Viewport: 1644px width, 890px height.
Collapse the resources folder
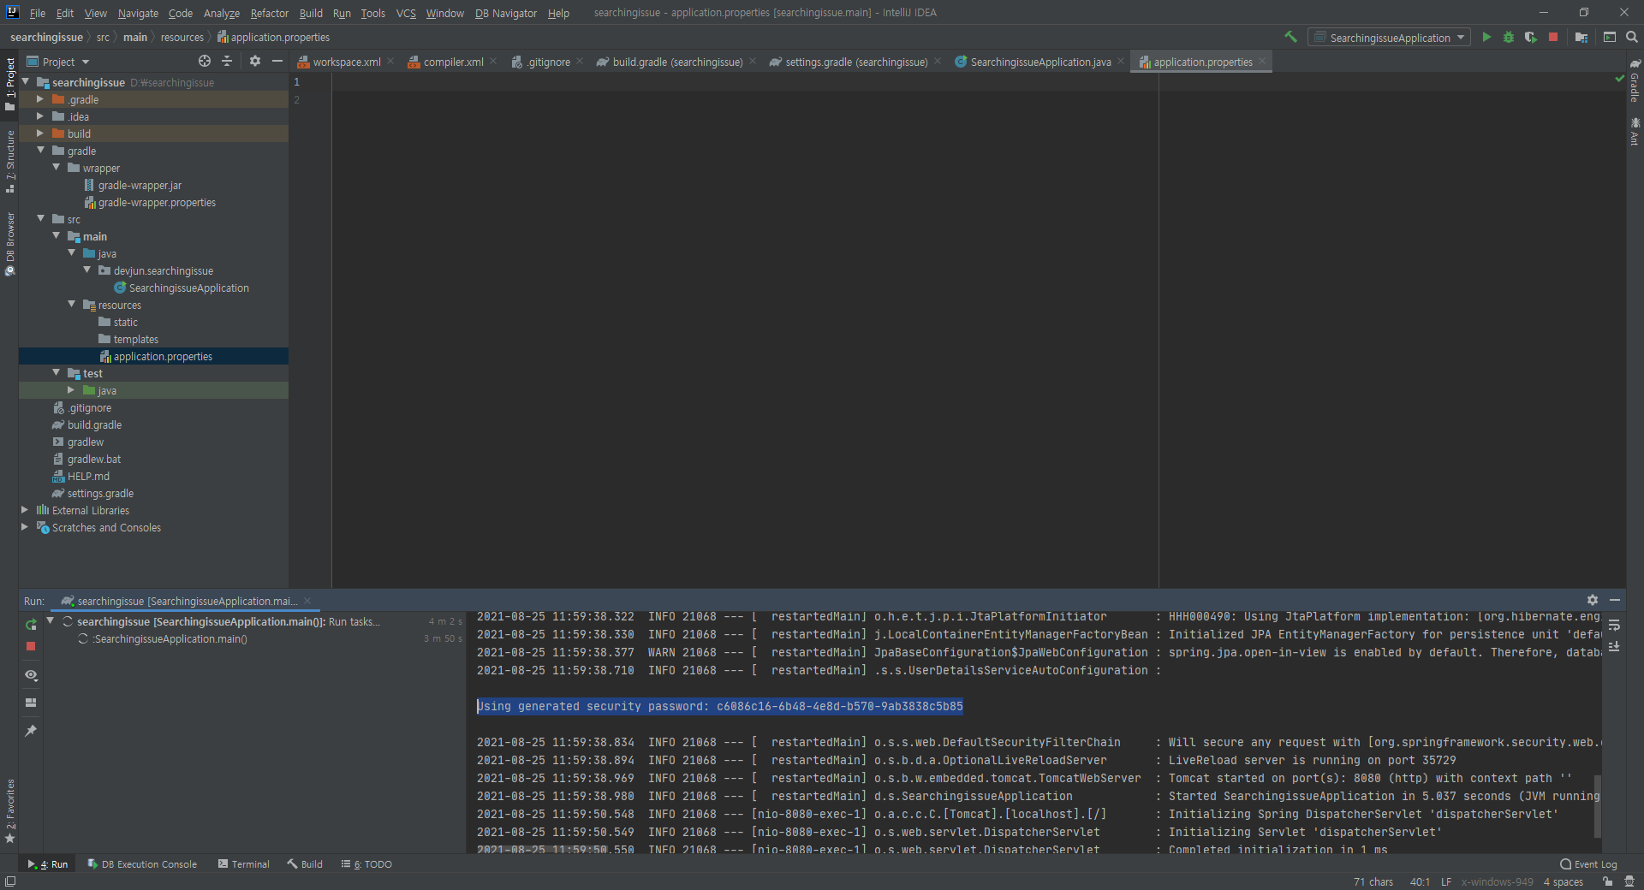[71, 305]
